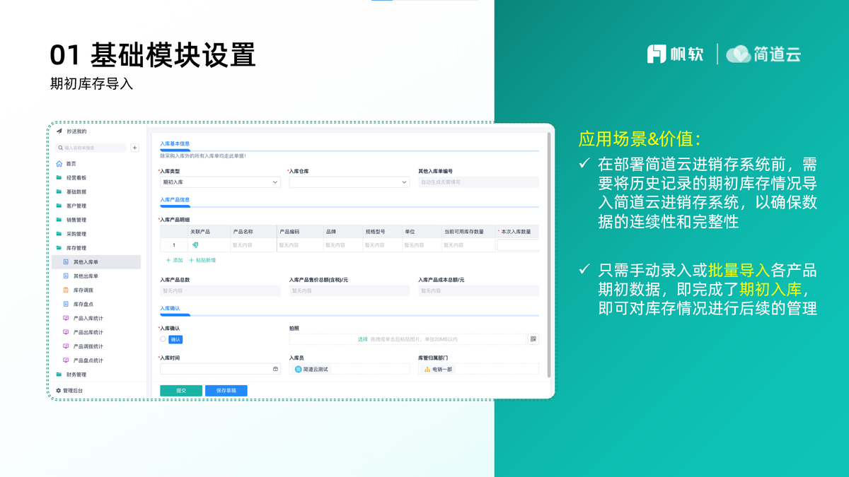The width and height of the screenshot is (849, 477).
Task: Click the calendar icon in 入库时间 field
Action: 275,369
